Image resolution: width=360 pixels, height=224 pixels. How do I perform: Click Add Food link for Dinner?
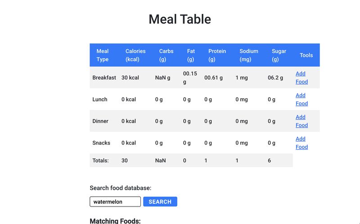[301, 121]
